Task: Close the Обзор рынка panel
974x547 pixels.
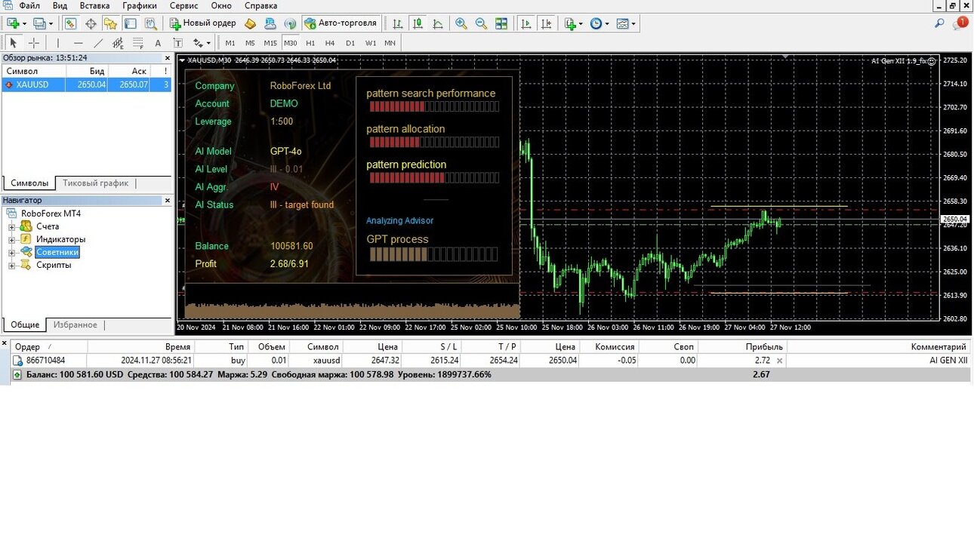Action: pyautogui.click(x=168, y=57)
